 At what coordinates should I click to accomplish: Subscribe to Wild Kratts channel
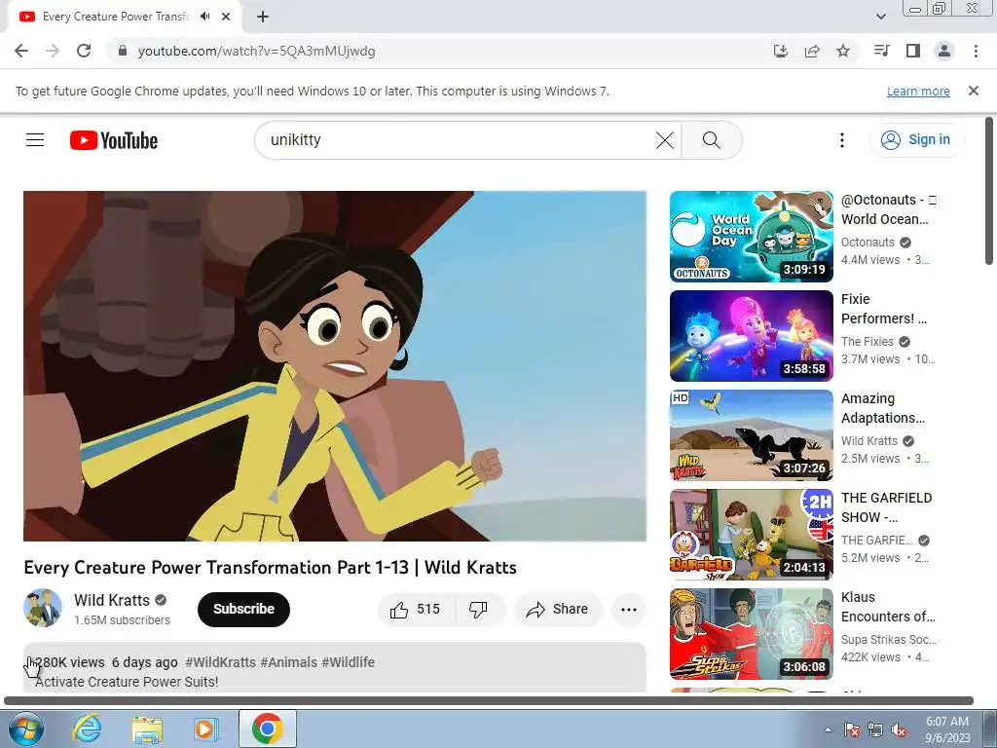[x=243, y=609]
